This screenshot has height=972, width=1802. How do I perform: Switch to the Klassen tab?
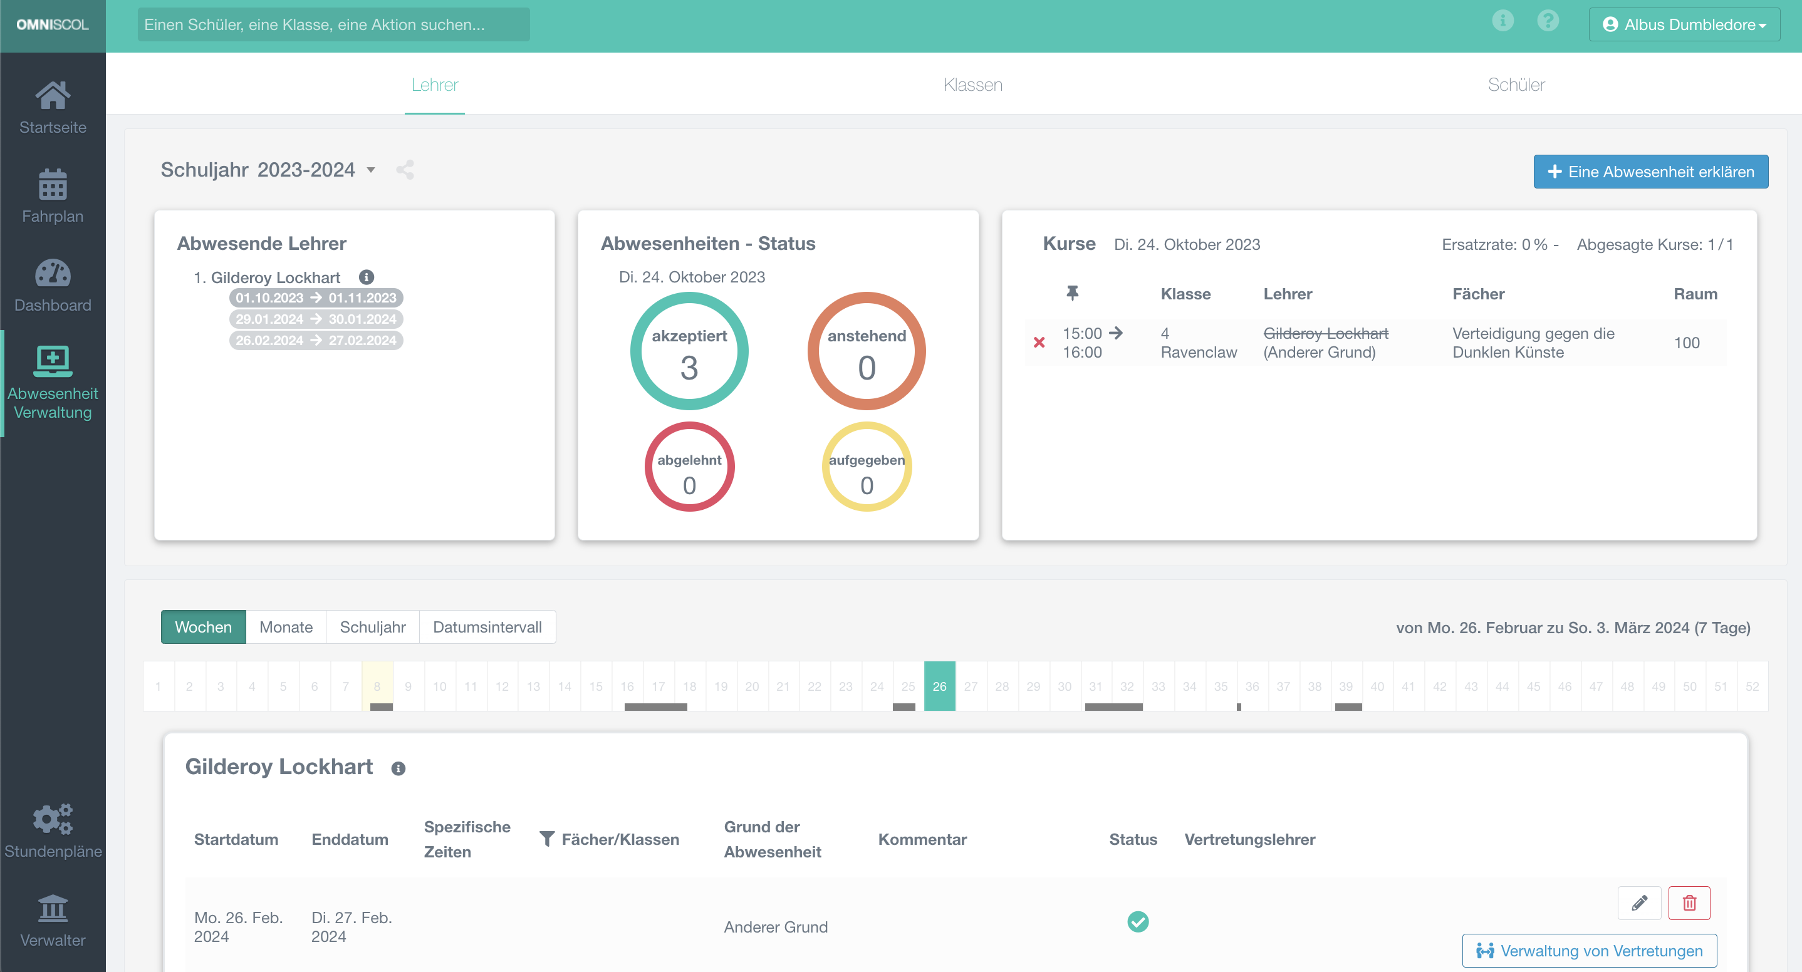point(972,85)
